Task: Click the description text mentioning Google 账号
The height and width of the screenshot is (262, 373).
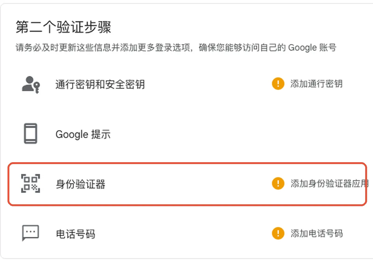Action: (x=176, y=48)
